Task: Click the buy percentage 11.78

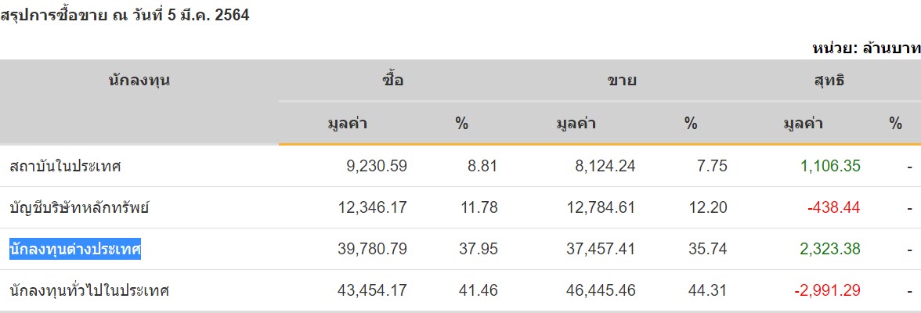Action: [479, 207]
